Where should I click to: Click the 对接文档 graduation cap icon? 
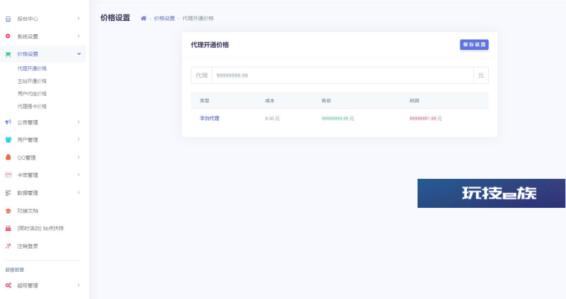(x=8, y=211)
